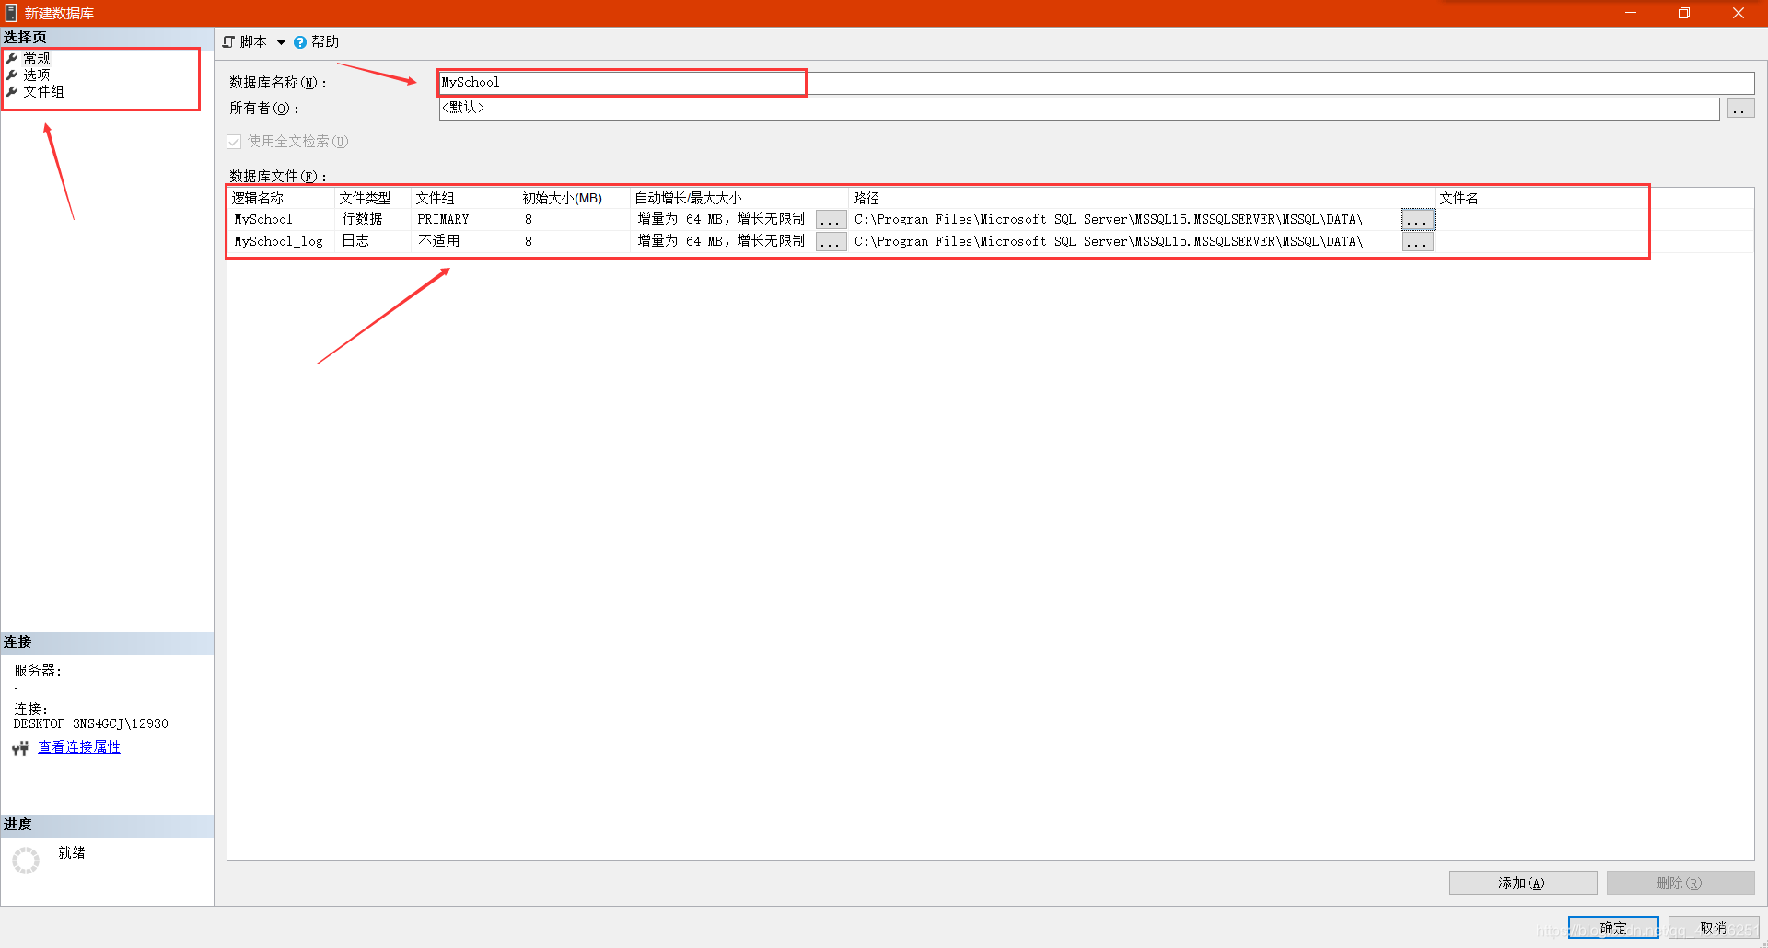Restore the window size button
This screenshot has height=948, width=1768.
click(1684, 13)
